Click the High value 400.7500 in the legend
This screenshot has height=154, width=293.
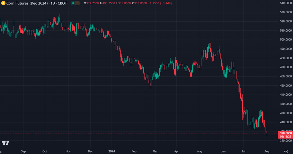click(x=109, y=3)
